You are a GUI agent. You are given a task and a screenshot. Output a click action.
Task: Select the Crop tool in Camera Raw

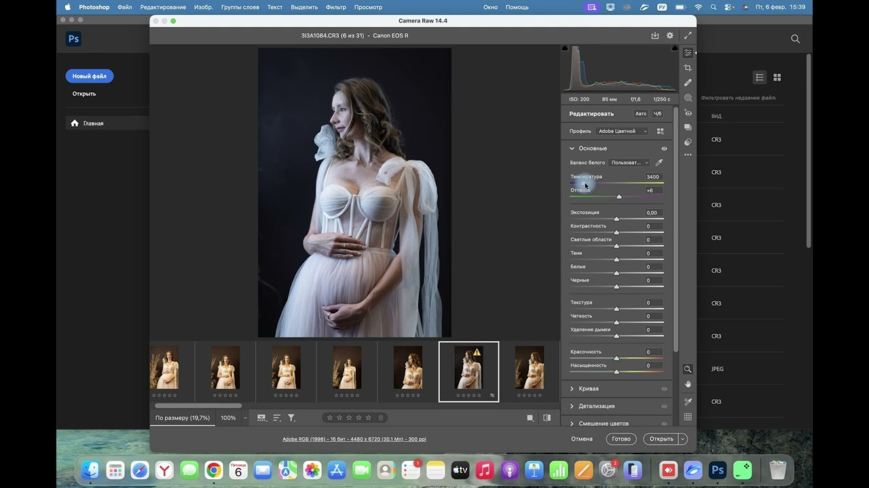688,68
